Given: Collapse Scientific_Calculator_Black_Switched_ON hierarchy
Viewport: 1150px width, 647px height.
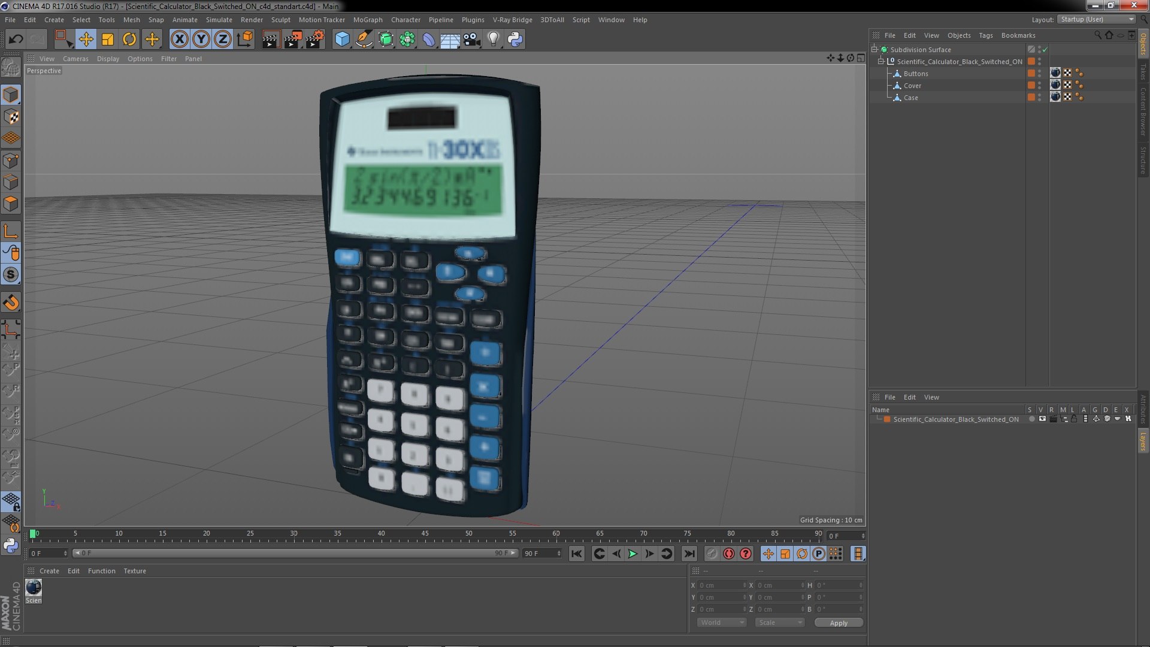Looking at the screenshot, I should [x=881, y=61].
